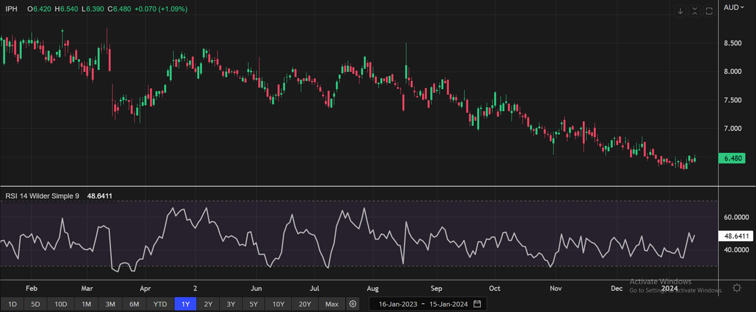Select the 1M time range

point(86,304)
